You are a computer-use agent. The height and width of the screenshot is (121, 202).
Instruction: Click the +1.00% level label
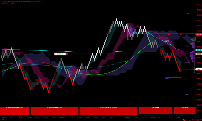(187, 13)
